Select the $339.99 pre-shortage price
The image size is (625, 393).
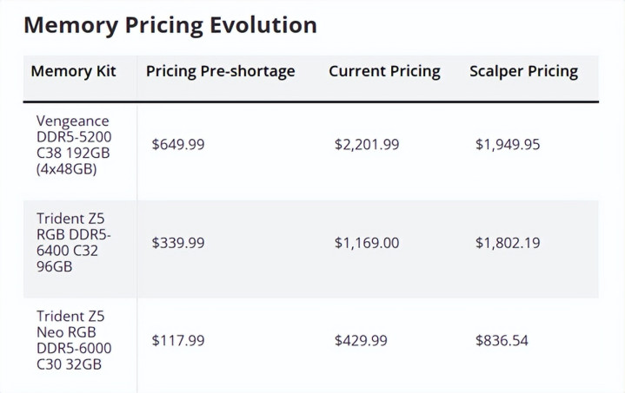tap(178, 243)
